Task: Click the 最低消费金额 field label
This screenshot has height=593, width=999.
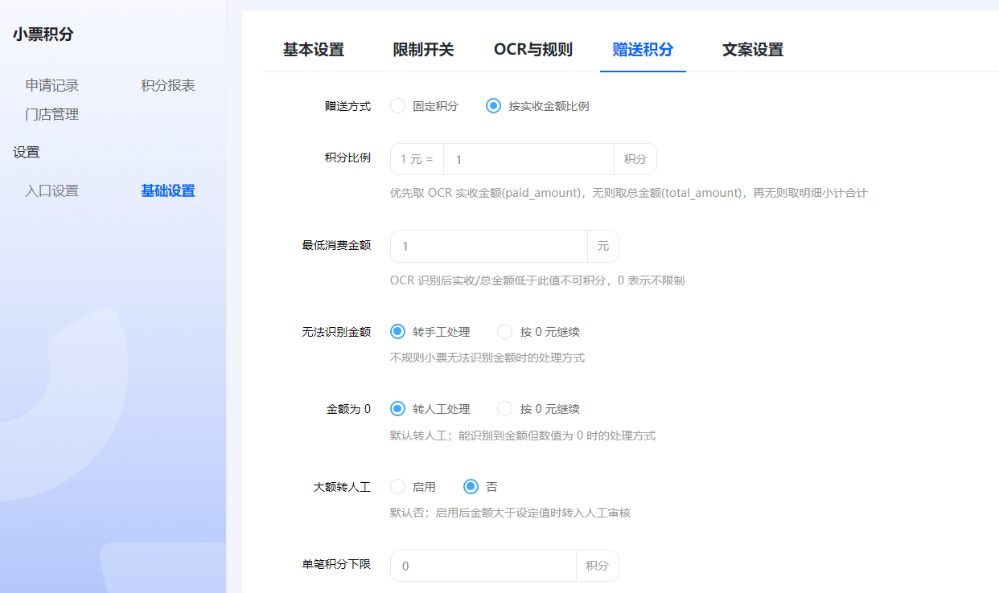Action: coord(336,245)
